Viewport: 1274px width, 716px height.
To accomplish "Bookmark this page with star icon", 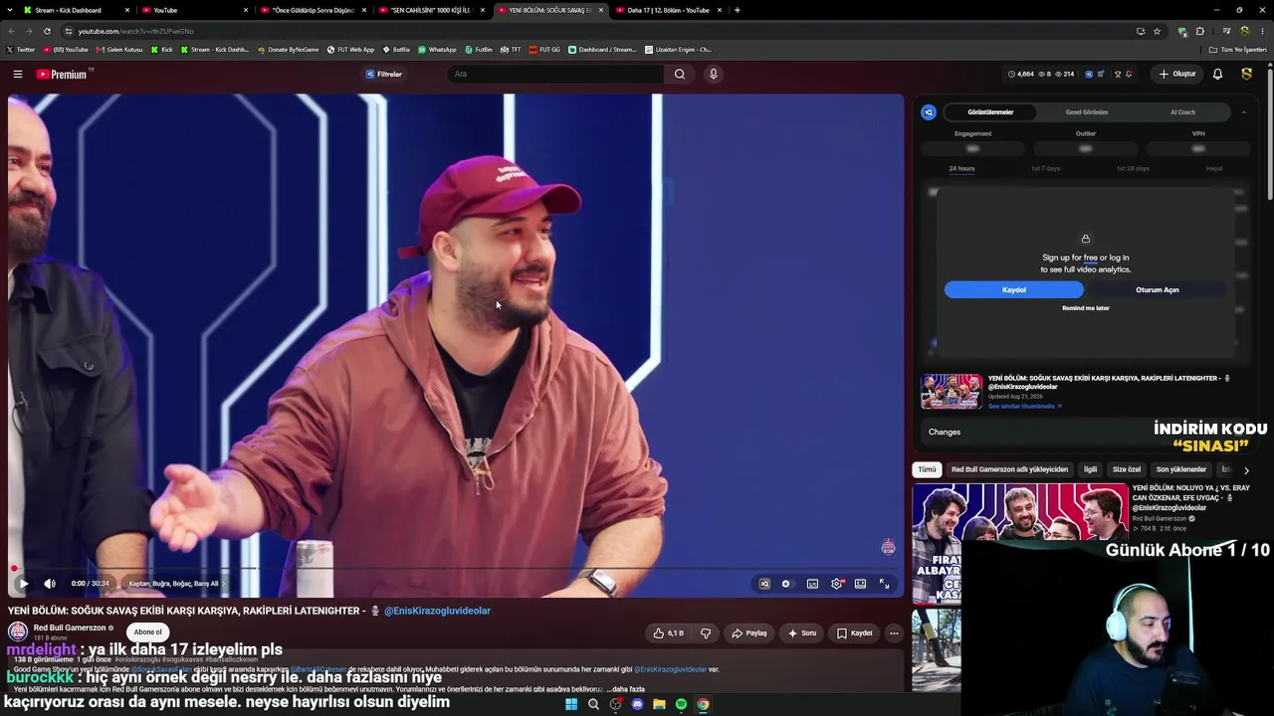I will (1157, 31).
